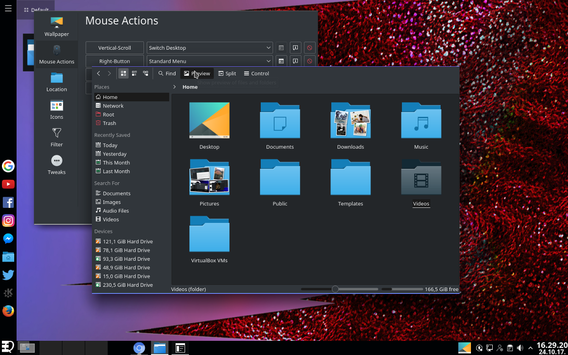Screen dimensions: 568x355
Task: Select the Videos folder icon
Action: point(421,177)
